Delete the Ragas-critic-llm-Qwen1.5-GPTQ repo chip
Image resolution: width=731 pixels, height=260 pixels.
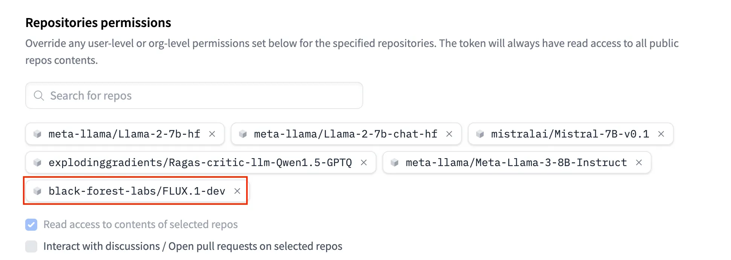[x=364, y=163]
